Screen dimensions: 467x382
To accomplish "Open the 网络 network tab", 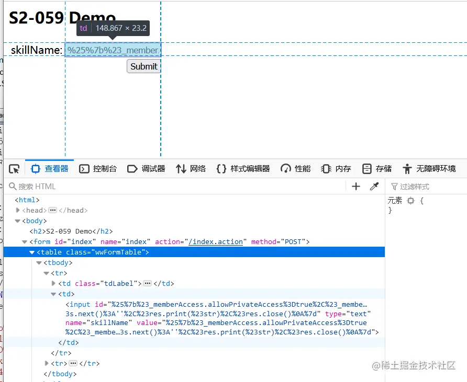I will coord(191,169).
